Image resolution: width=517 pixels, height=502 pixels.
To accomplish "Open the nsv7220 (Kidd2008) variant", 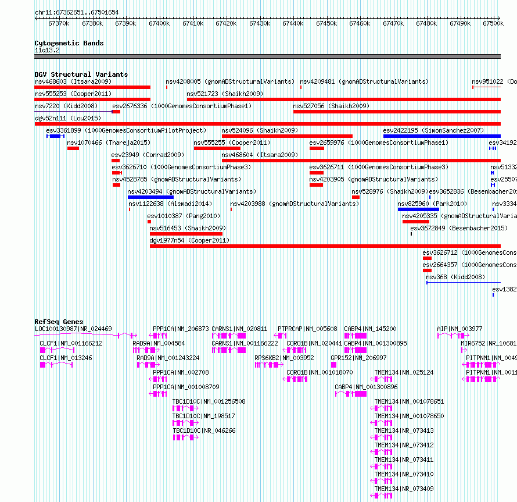I will coord(66,106).
